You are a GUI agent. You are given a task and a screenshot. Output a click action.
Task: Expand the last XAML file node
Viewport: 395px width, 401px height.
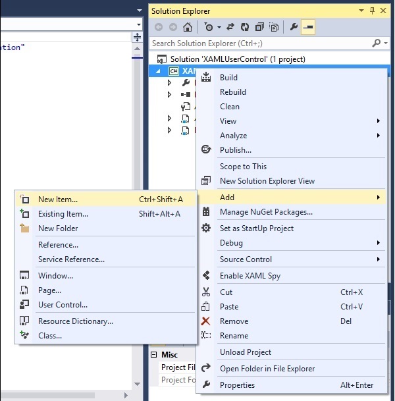pyautogui.click(x=169, y=130)
